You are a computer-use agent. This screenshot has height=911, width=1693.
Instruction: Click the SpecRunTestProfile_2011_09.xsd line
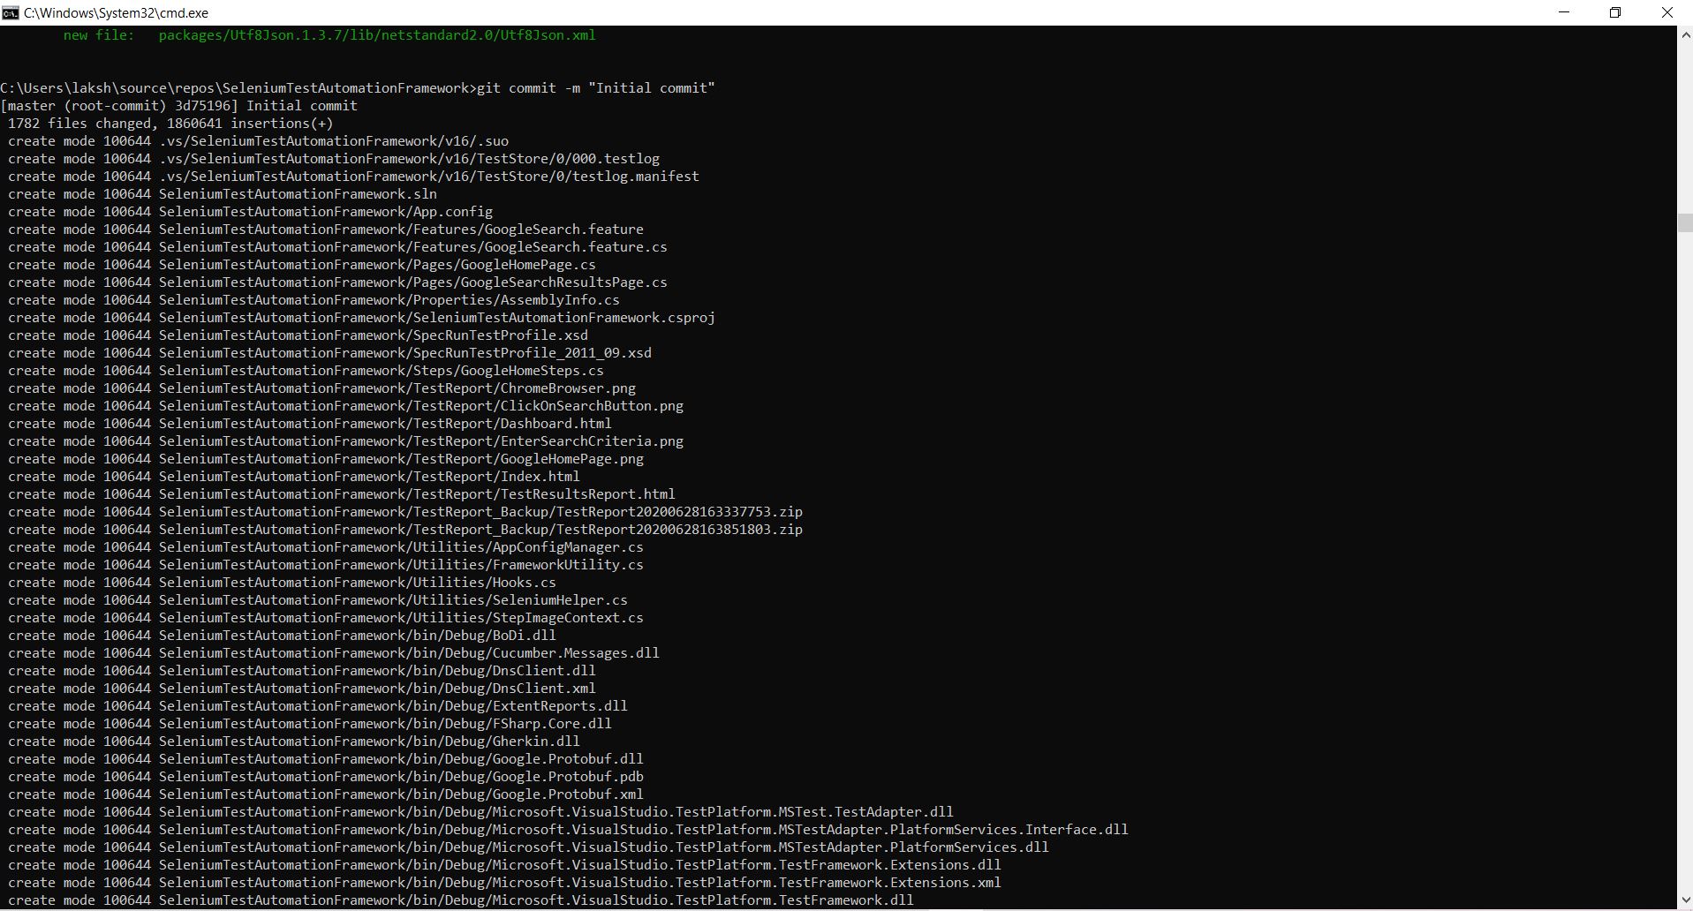[x=330, y=353]
